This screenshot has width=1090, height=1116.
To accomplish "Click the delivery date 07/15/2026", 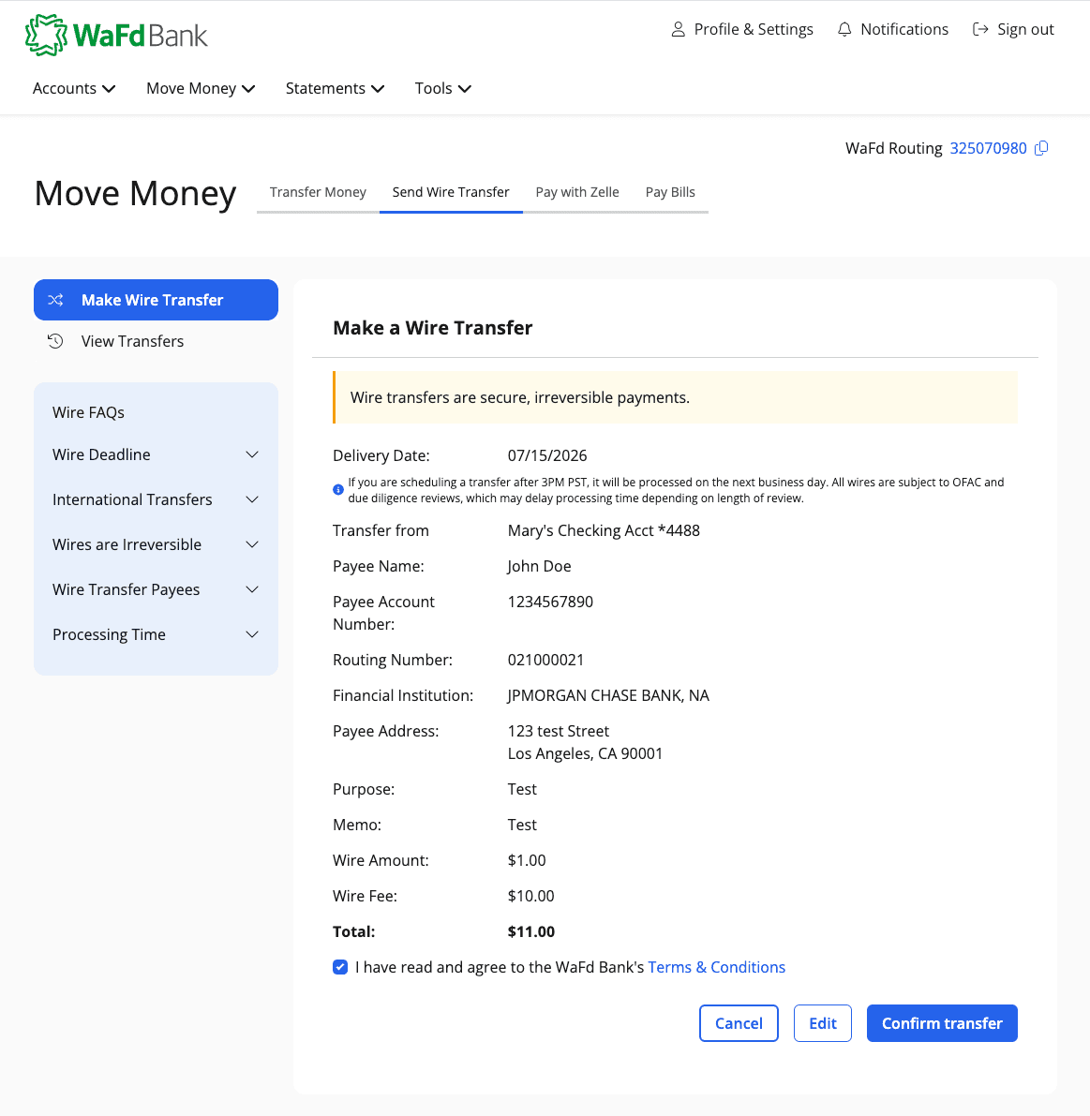I will [547, 455].
